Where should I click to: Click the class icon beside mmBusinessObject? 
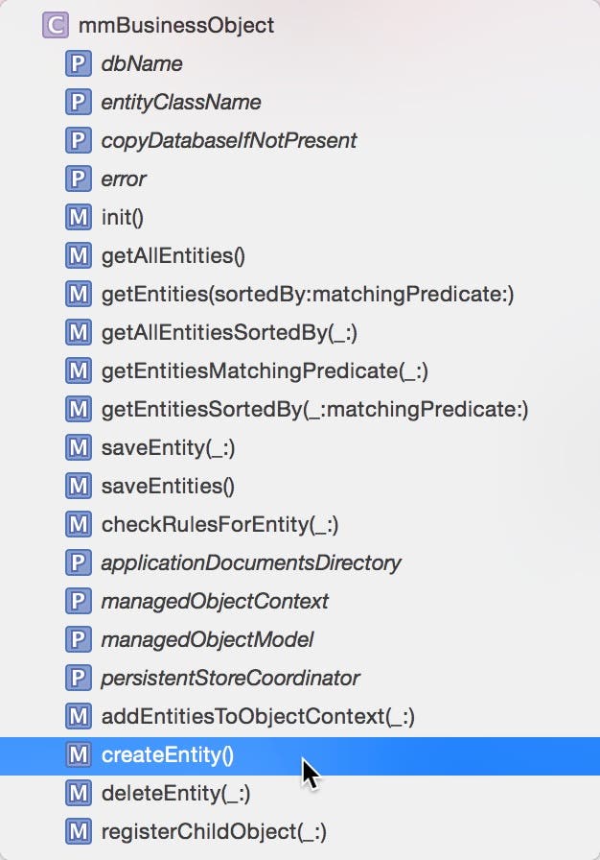pos(56,25)
